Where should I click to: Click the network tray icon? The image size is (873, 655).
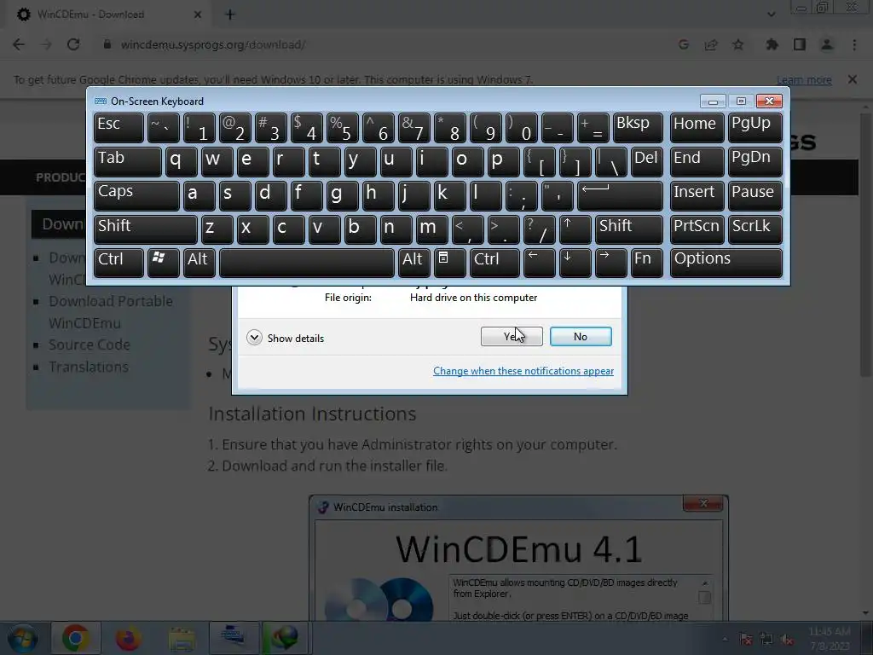click(766, 640)
